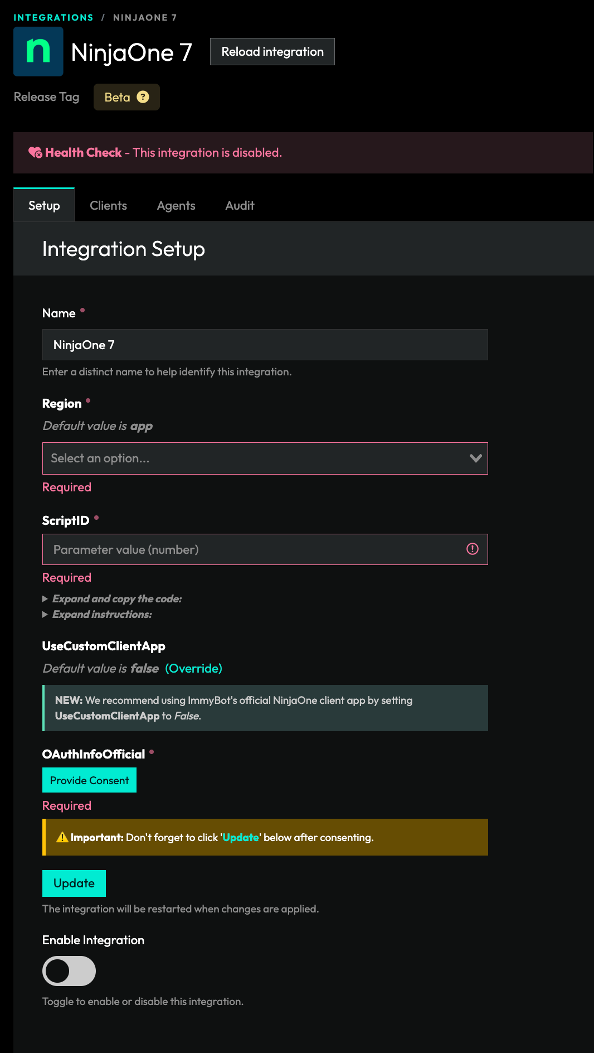
Task: Open the Agents tab
Action: tap(176, 206)
